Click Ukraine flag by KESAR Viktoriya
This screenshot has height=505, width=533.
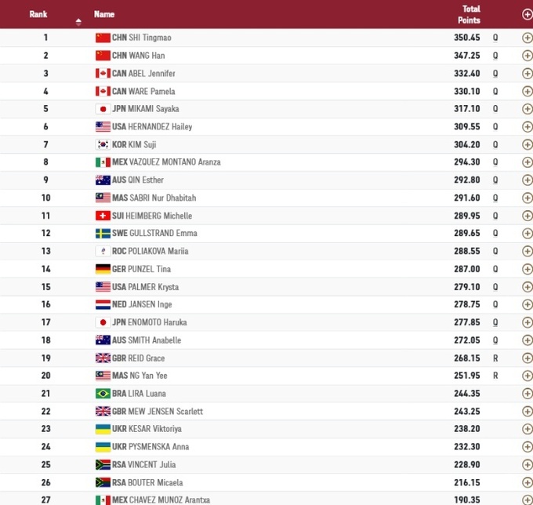[103, 429]
